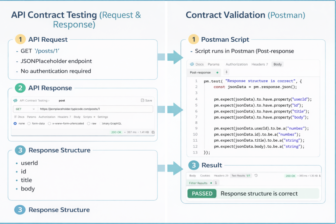Click the plus icon to add another script tab
The height and width of the screenshot is (224, 336).
pyautogui.click(x=226, y=72)
